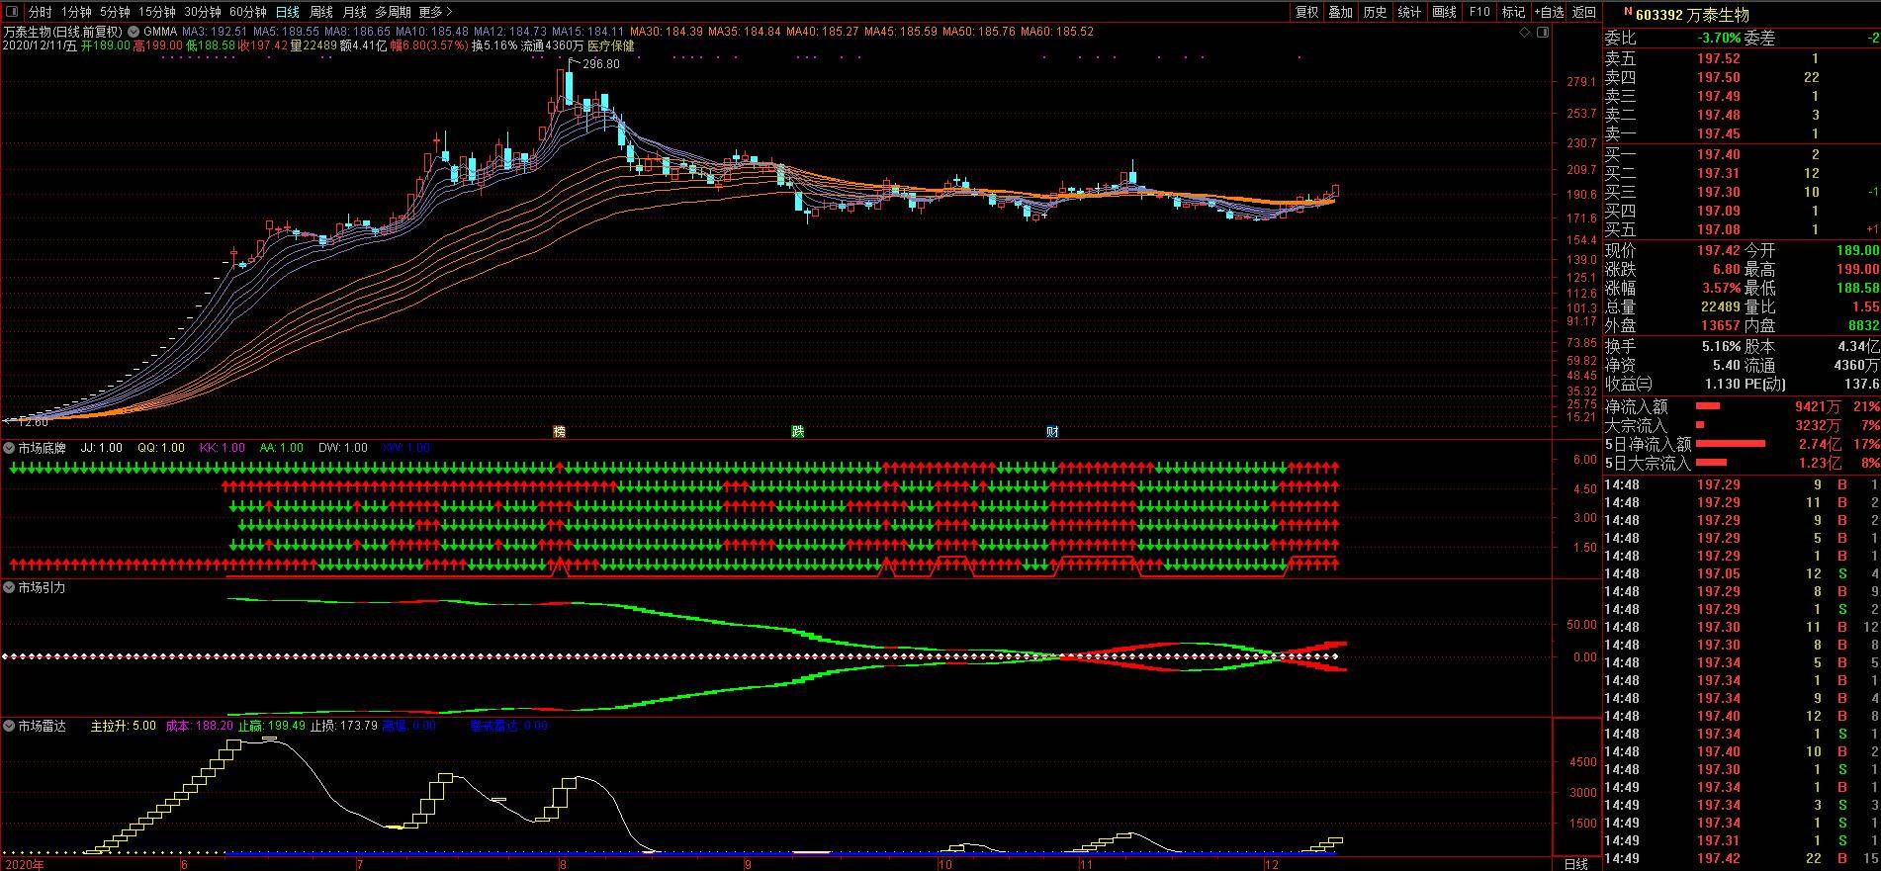
Task: Expand the 市场引力 indicator menu
Action: pos(9,587)
